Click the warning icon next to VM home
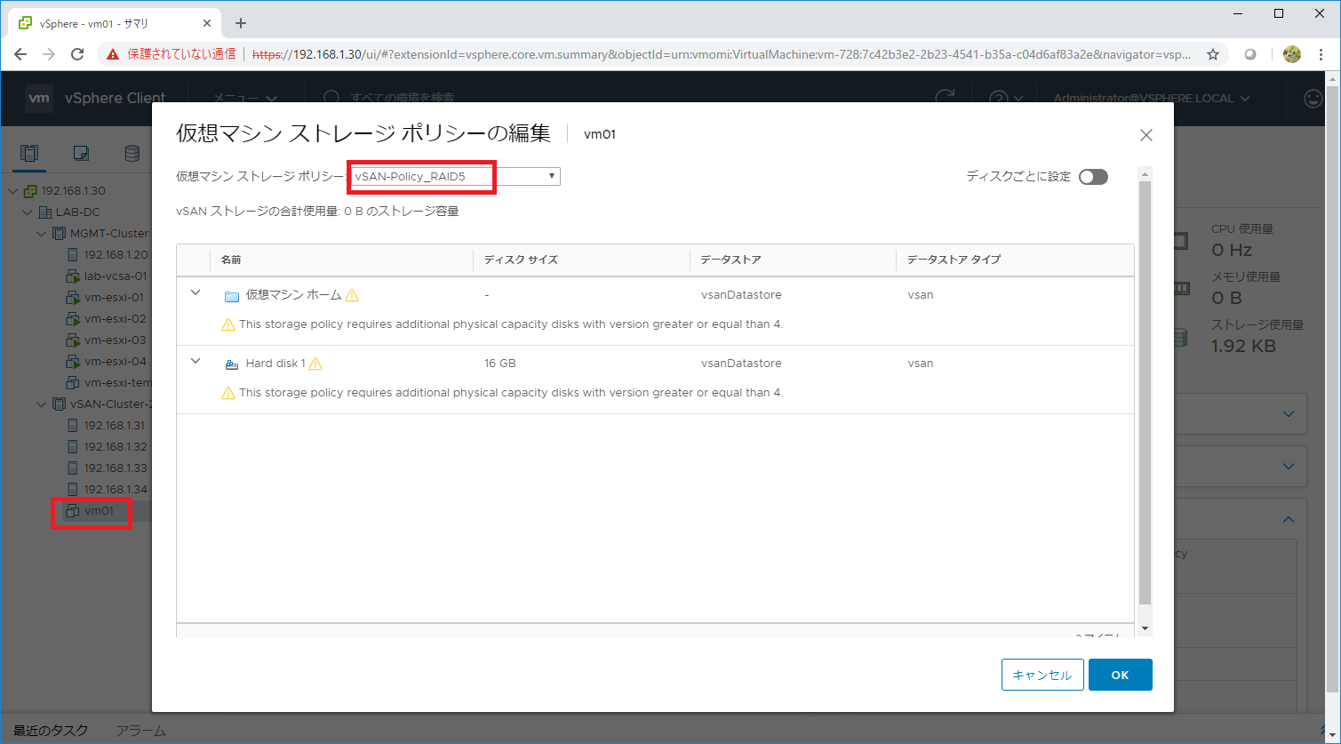Image resolution: width=1341 pixels, height=744 pixels. [x=352, y=295]
